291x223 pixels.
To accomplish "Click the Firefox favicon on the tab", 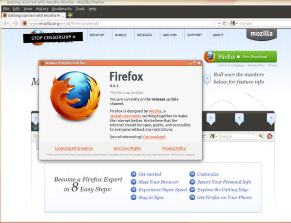I will pos(5,15).
